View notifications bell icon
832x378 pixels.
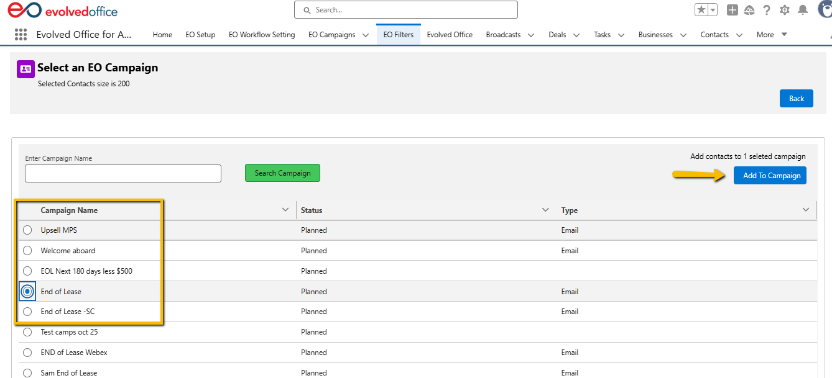pyautogui.click(x=803, y=10)
